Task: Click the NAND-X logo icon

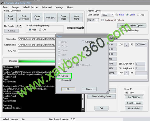Action: (75, 28)
